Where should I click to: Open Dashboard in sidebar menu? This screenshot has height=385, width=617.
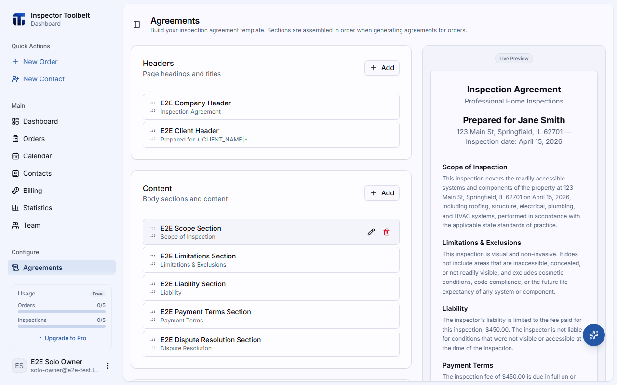pyautogui.click(x=62, y=121)
